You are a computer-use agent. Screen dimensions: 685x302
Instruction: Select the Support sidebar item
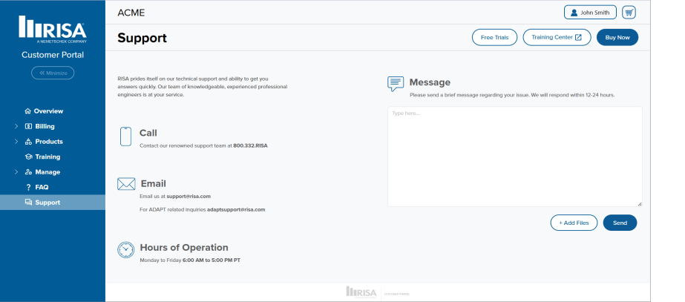(53, 203)
